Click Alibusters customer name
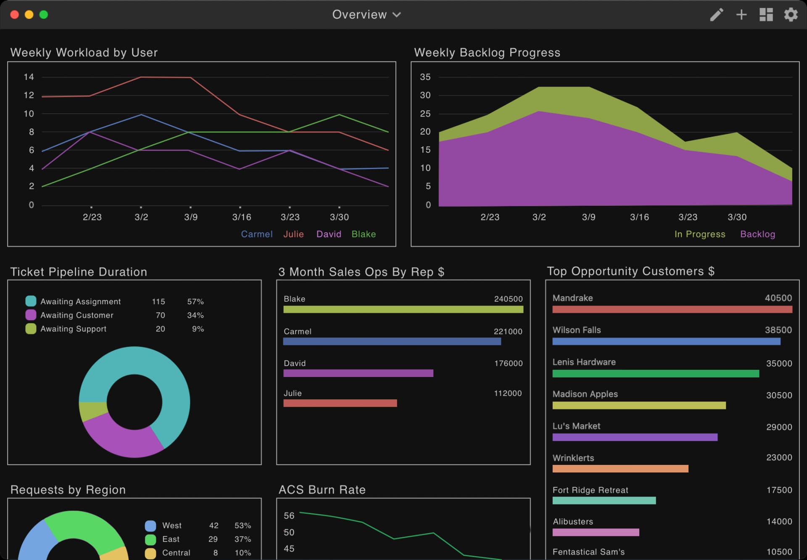The width and height of the screenshot is (807, 560). pos(573,522)
